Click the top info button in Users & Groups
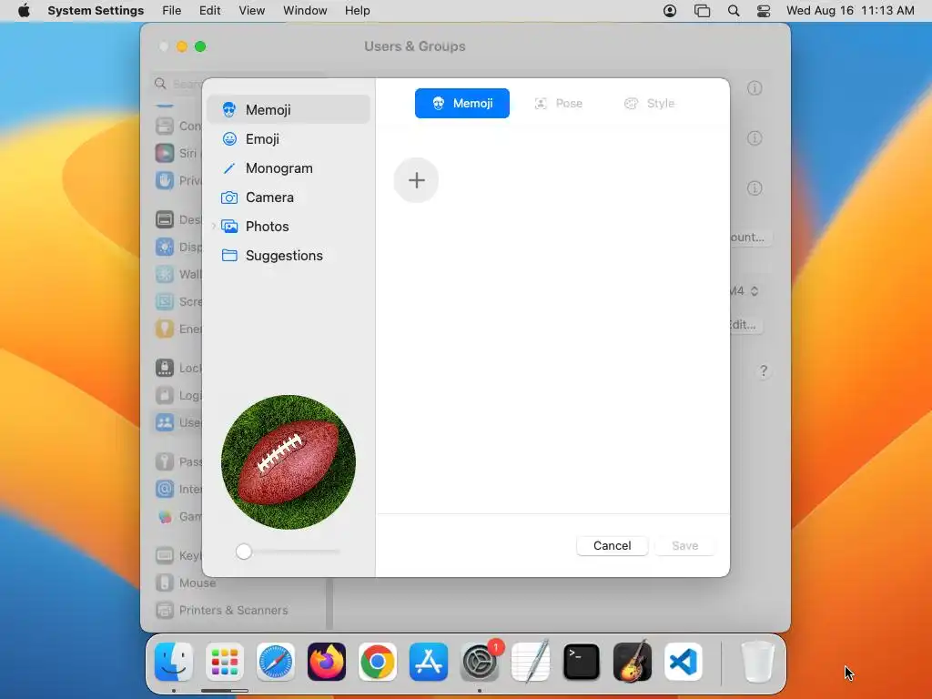The width and height of the screenshot is (932, 699). pyautogui.click(x=755, y=88)
